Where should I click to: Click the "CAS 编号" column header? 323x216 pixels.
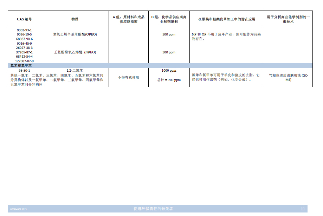point(24,19)
